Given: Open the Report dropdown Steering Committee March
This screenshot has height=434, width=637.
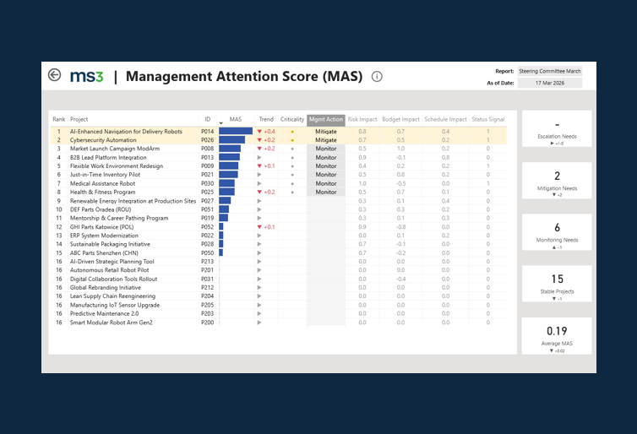Looking at the screenshot, I should (550, 71).
